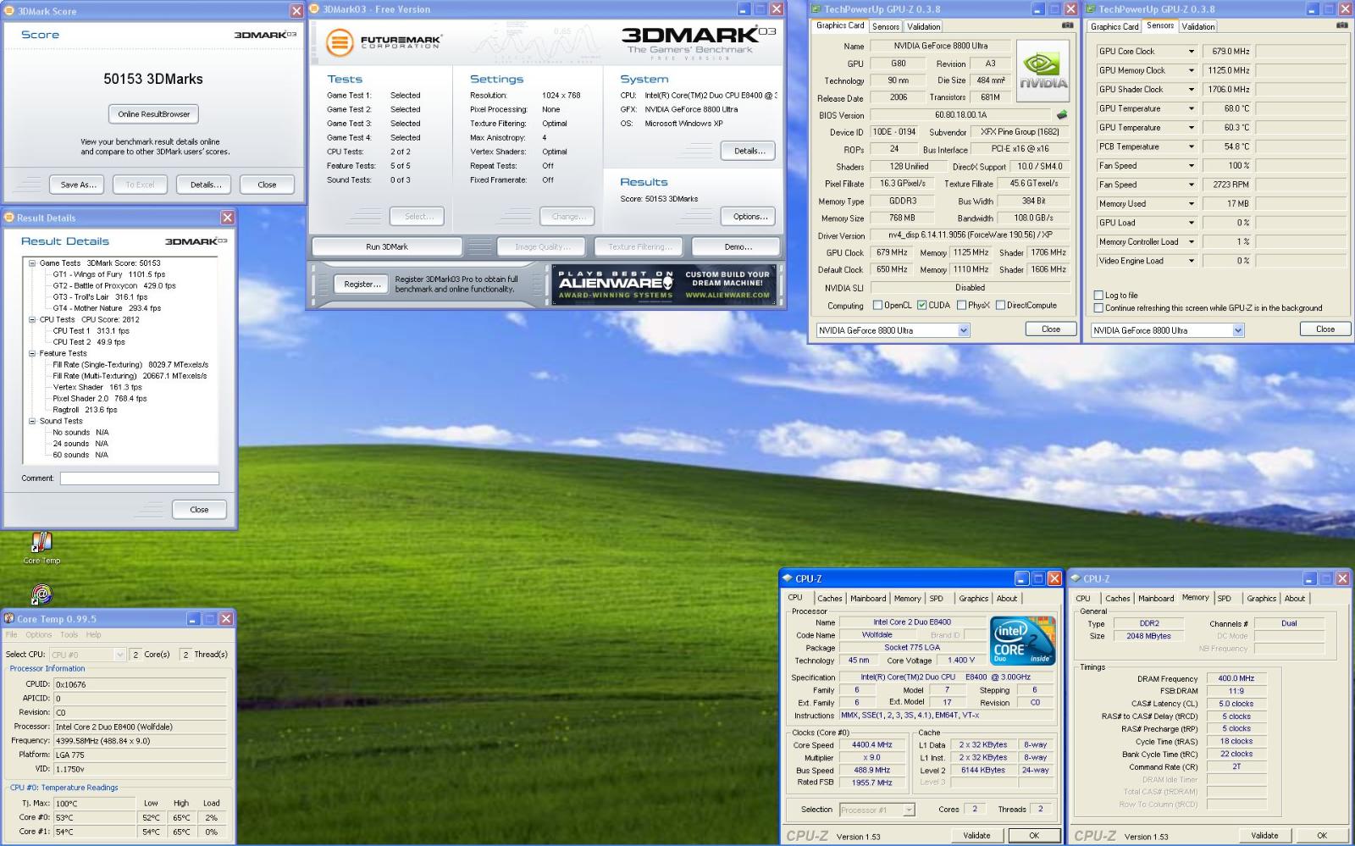Switch to Mainboard tab in CPU-Z CPU-tab window

pyautogui.click(x=868, y=598)
